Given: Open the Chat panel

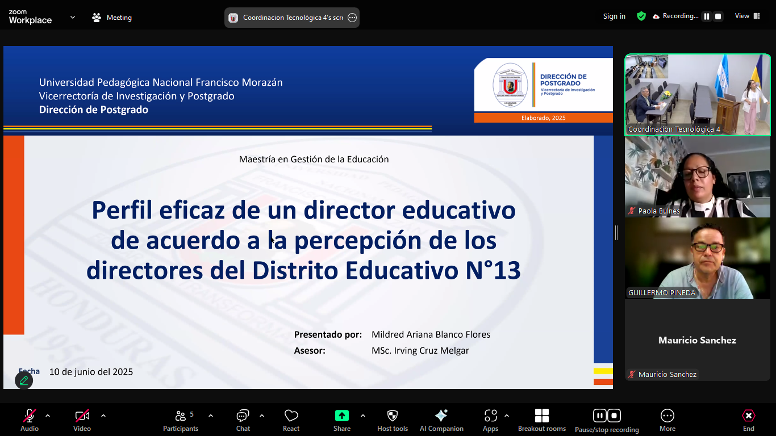Looking at the screenshot, I should coord(243,420).
